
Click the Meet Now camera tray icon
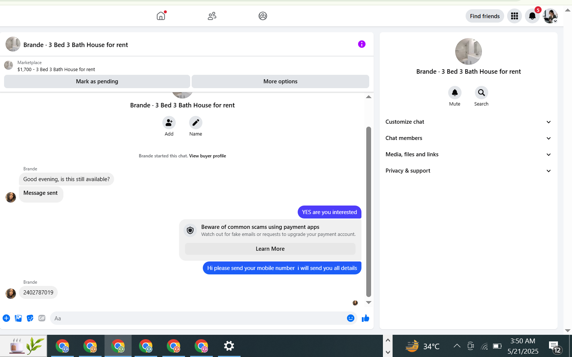pos(471,346)
